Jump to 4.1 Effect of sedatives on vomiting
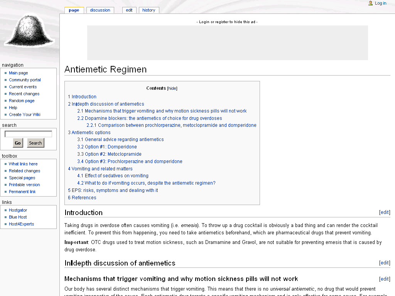 coord(113,176)
